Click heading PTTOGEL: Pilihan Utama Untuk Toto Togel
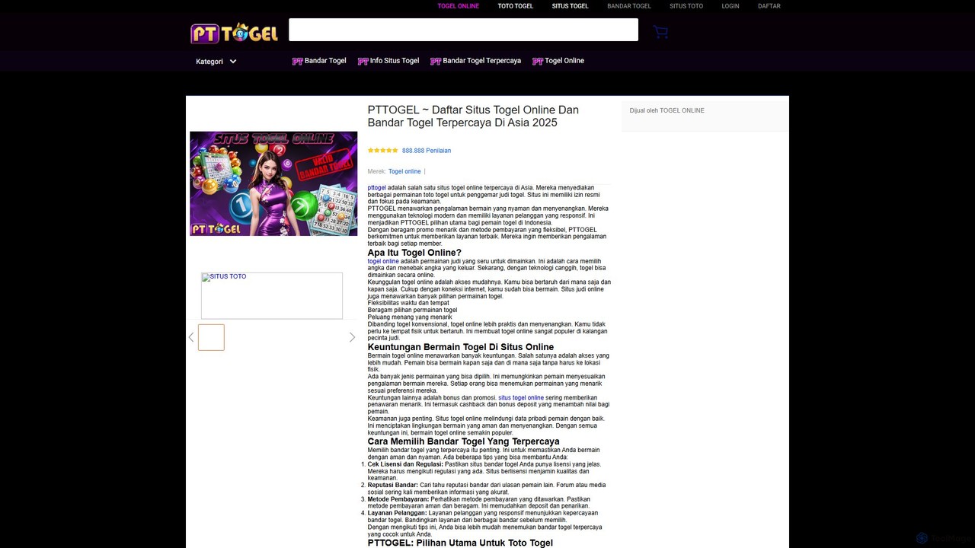 point(460,543)
